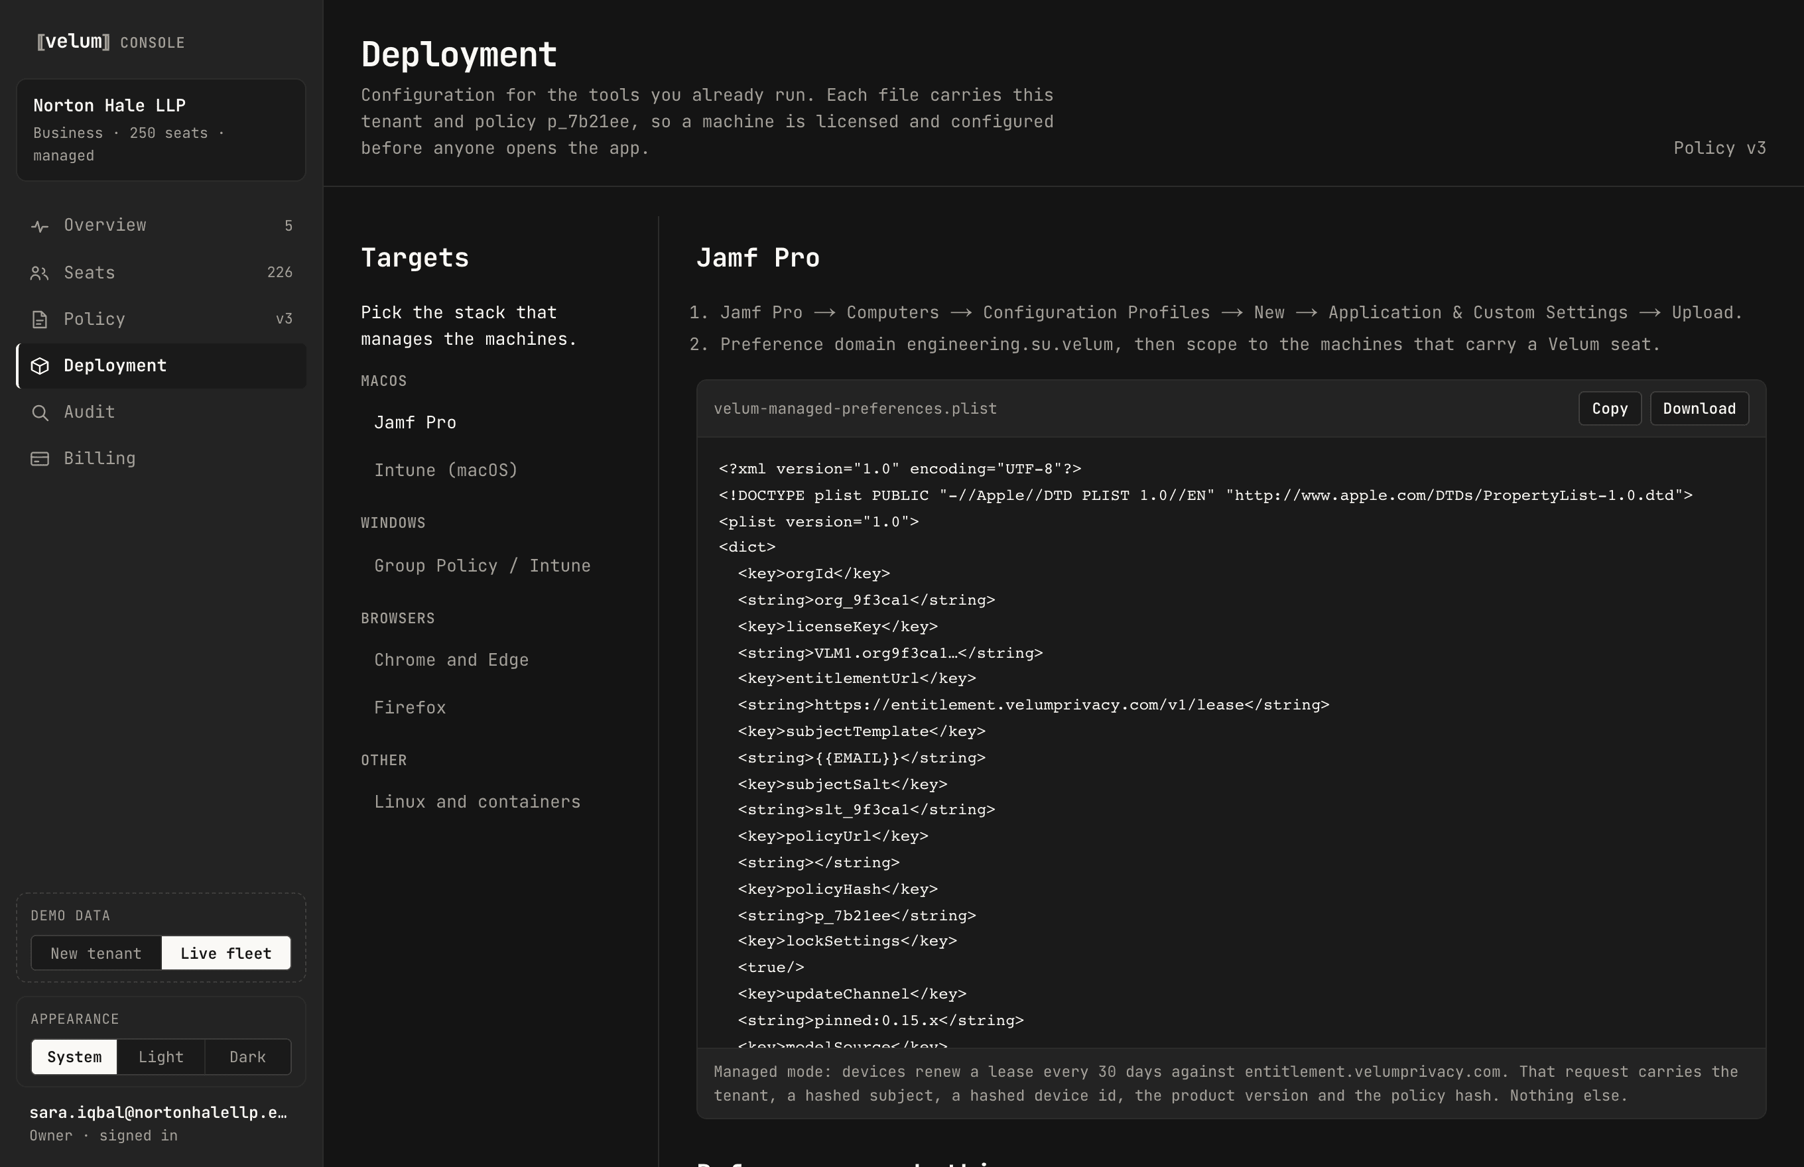Screen dimensions: 1804x1167
Task: Open the Overview section
Action: (161, 226)
